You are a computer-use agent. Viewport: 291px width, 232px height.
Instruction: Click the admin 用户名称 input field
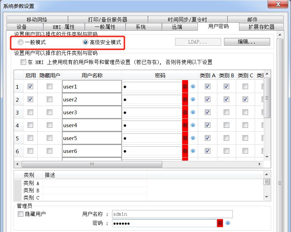point(173,214)
